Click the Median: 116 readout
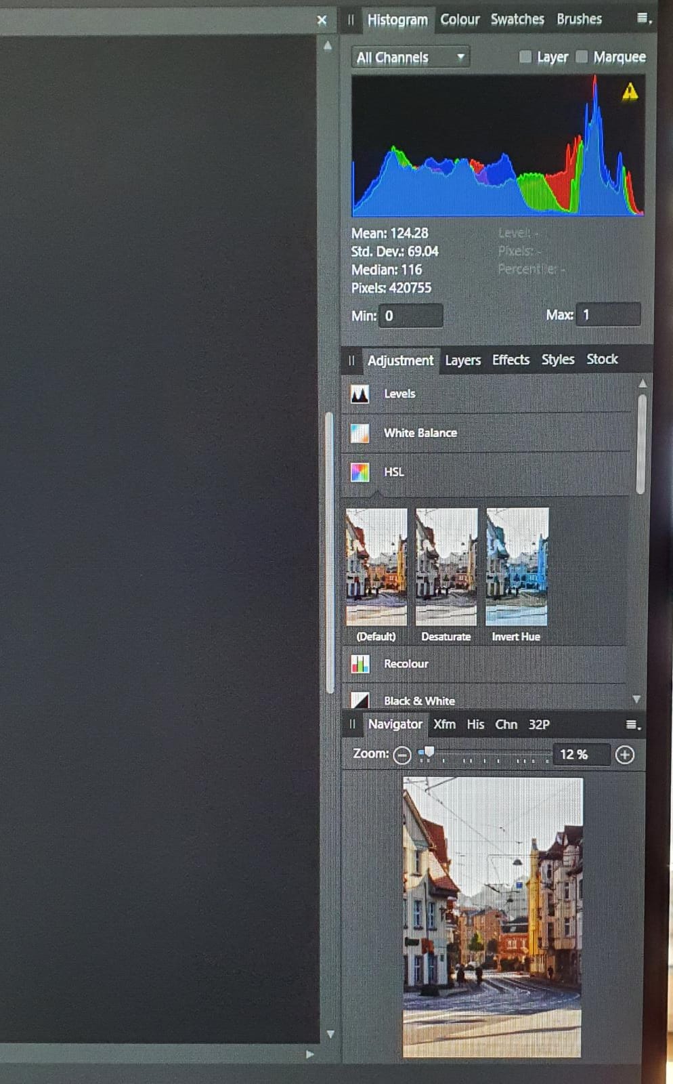The image size is (673, 1084). (x=386, y=270)
